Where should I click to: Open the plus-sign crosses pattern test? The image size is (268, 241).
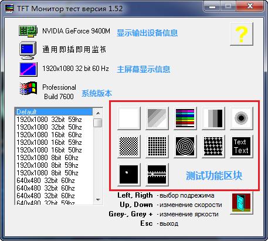[x=213, y=147]
